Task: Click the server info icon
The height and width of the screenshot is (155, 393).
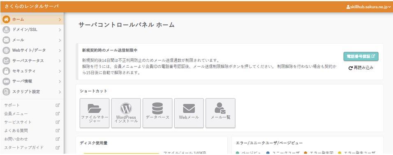Action: 6,81
